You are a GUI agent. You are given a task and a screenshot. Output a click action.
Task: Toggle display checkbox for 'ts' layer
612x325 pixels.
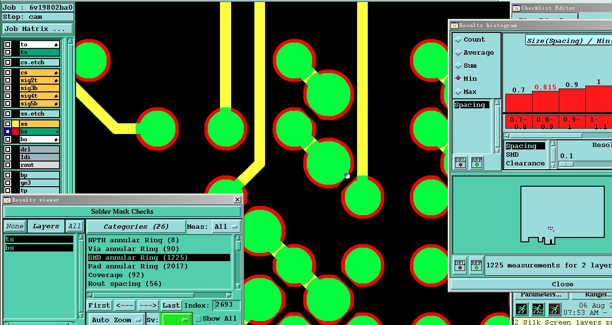8,52
